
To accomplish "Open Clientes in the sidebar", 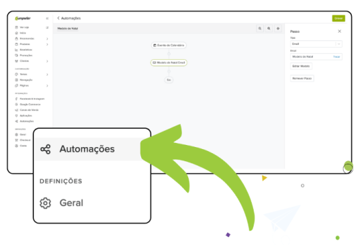I will pos(22,61).
